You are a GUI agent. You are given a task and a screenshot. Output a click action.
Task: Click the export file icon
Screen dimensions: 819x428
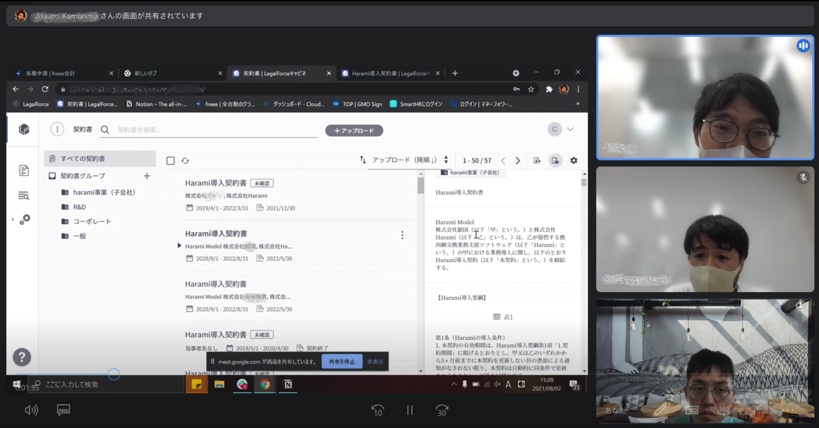537,160
